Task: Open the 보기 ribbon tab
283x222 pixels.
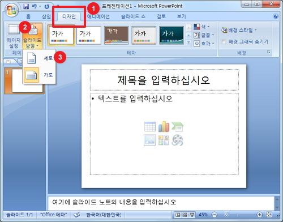Action: [x=181, y=16]
